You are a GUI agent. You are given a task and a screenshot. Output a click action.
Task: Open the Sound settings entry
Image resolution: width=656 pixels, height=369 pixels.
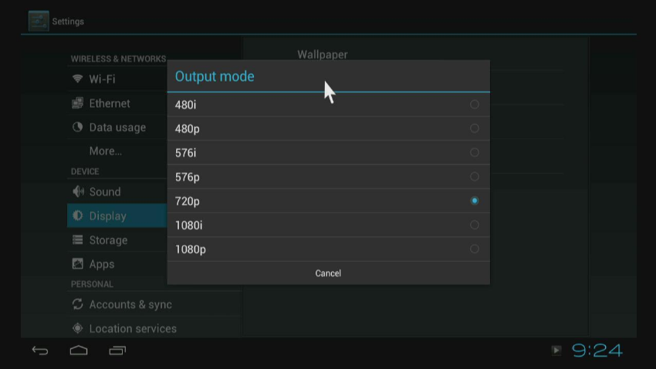tap(117, 192)
